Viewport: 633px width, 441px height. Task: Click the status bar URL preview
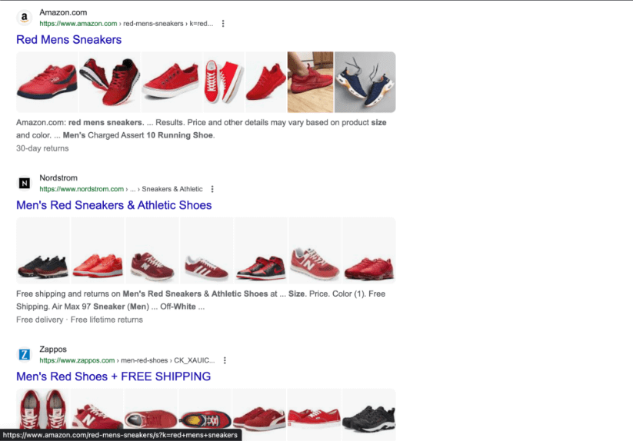(x=120, y=435)
